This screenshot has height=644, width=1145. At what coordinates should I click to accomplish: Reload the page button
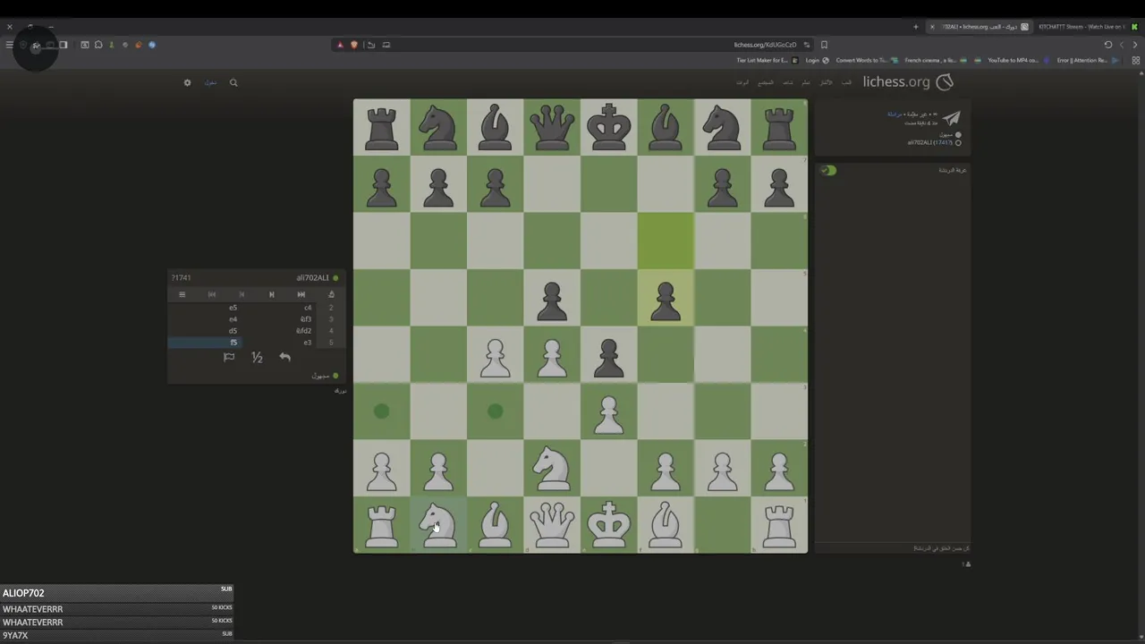[1108, 45]
